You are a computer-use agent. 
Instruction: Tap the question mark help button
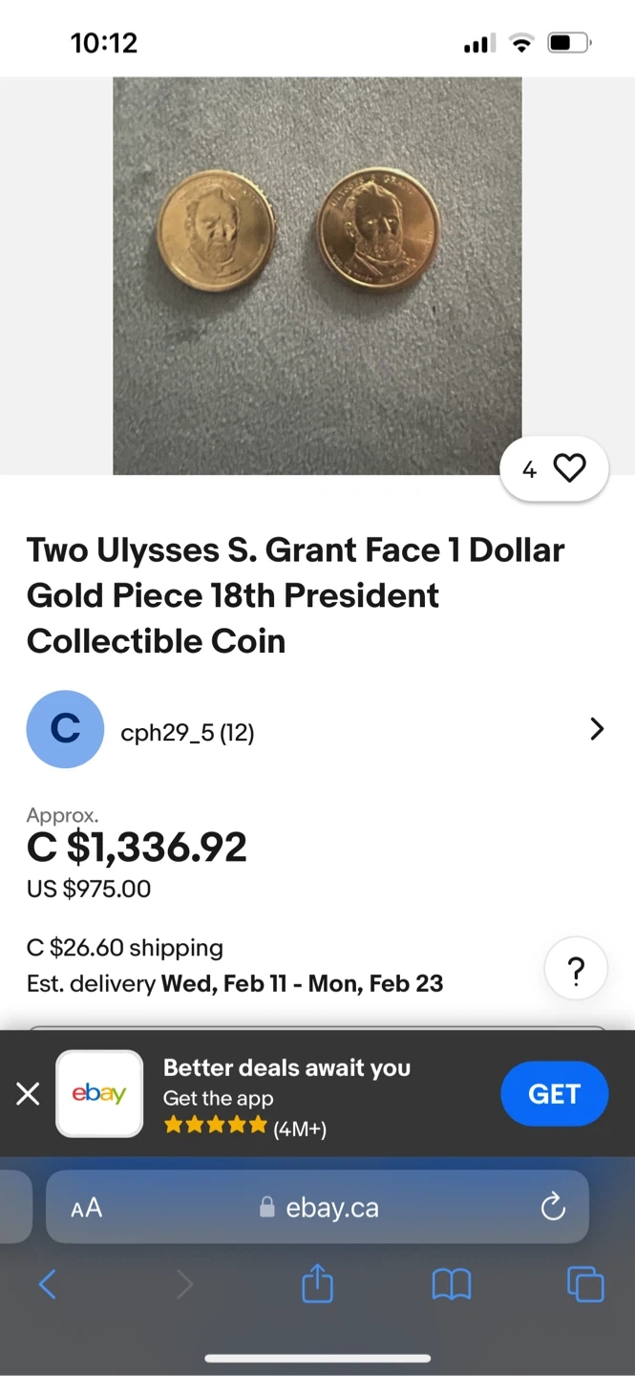coord(576,970)
